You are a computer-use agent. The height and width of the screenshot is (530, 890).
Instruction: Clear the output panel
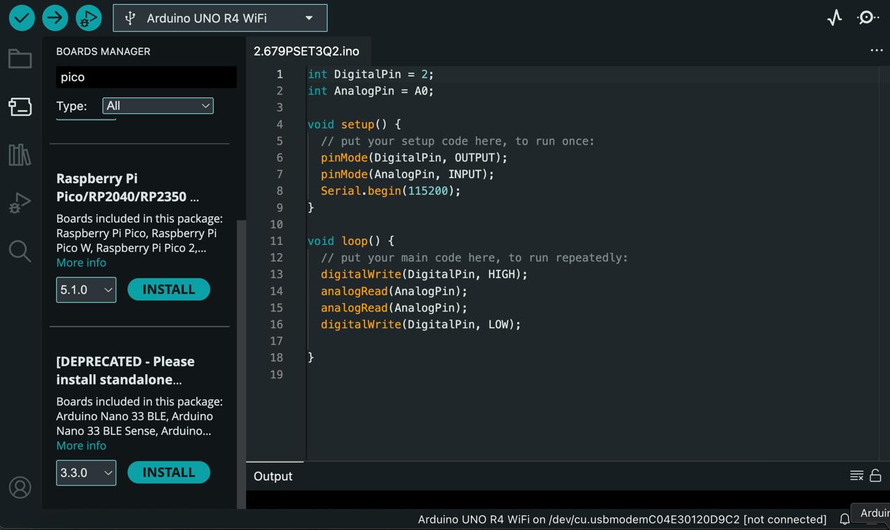[x=857, y=476]
